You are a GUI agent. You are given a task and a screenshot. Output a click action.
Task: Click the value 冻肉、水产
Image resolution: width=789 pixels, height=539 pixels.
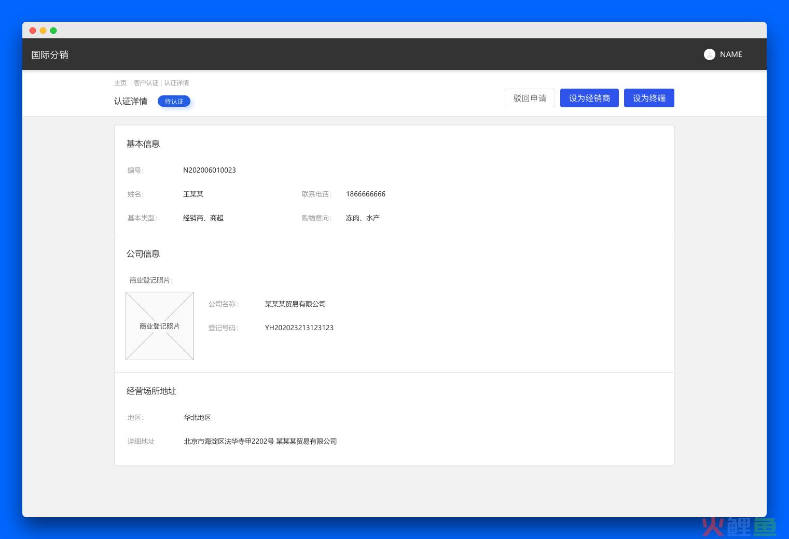point(363,218)
